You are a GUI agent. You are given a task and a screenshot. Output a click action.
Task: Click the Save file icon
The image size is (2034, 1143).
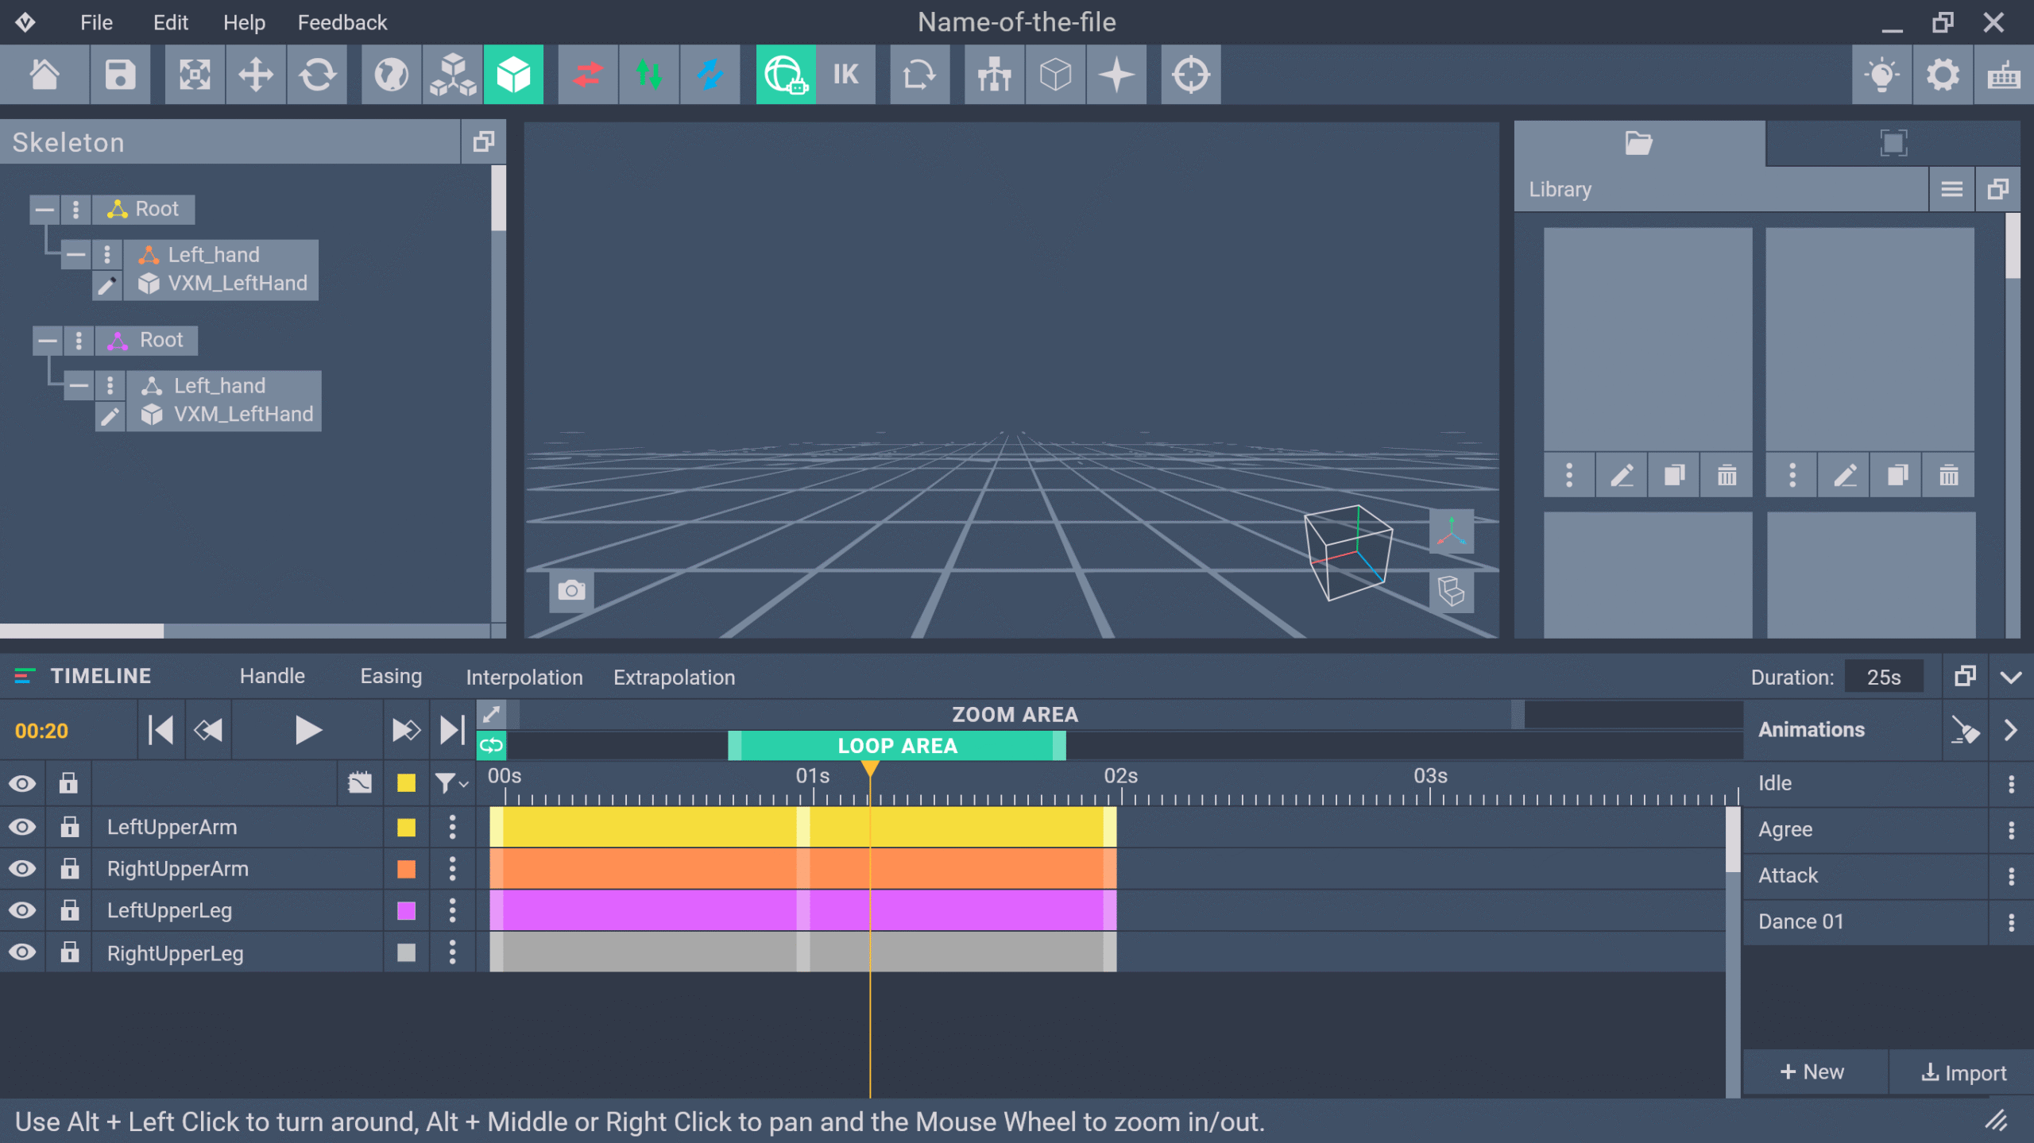(x=120, y=75)
